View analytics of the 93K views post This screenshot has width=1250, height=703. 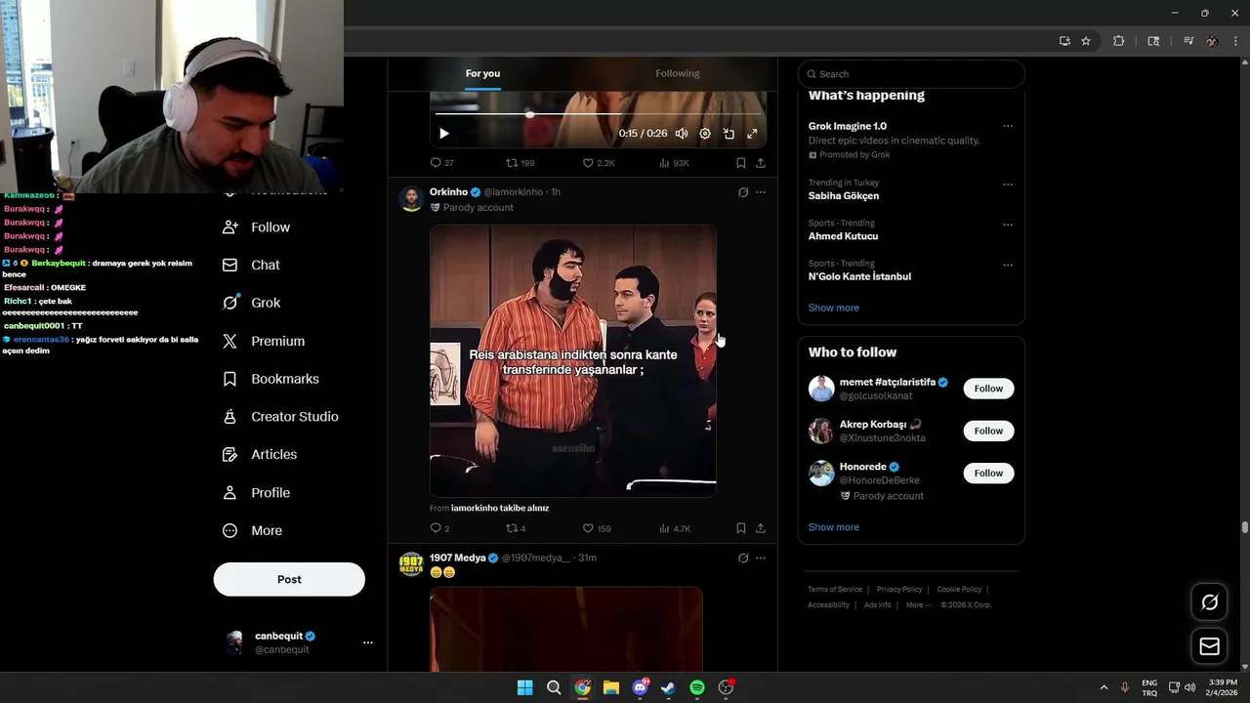click(x=674, y=163)
